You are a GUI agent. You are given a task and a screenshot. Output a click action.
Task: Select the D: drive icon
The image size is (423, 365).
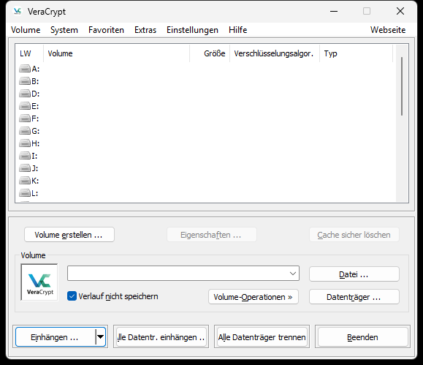pos(25,94)
